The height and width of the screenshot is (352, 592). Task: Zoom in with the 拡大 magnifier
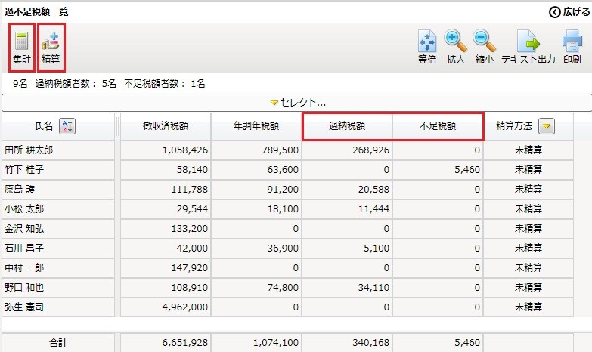(x=455, y=46)
